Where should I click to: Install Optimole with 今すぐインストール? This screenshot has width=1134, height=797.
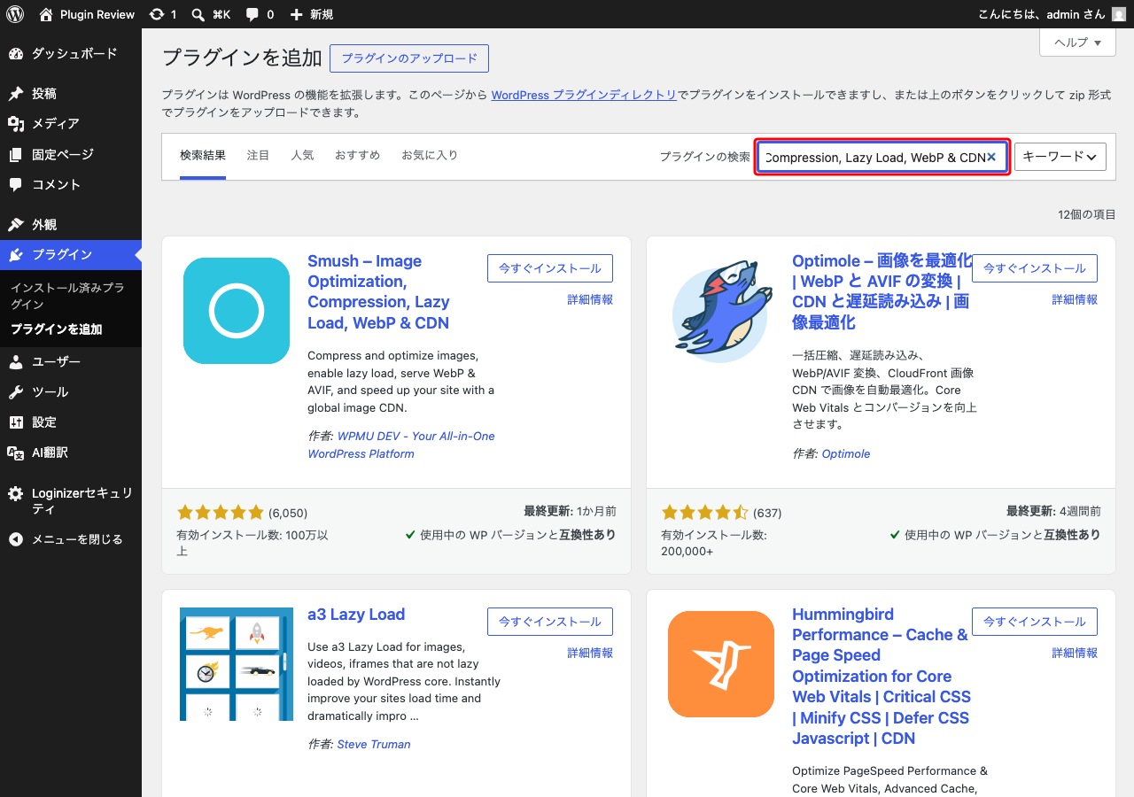[1035, 268]
